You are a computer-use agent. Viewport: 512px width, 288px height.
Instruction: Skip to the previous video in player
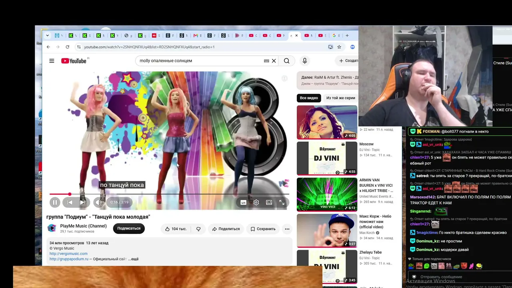[70, 202]
